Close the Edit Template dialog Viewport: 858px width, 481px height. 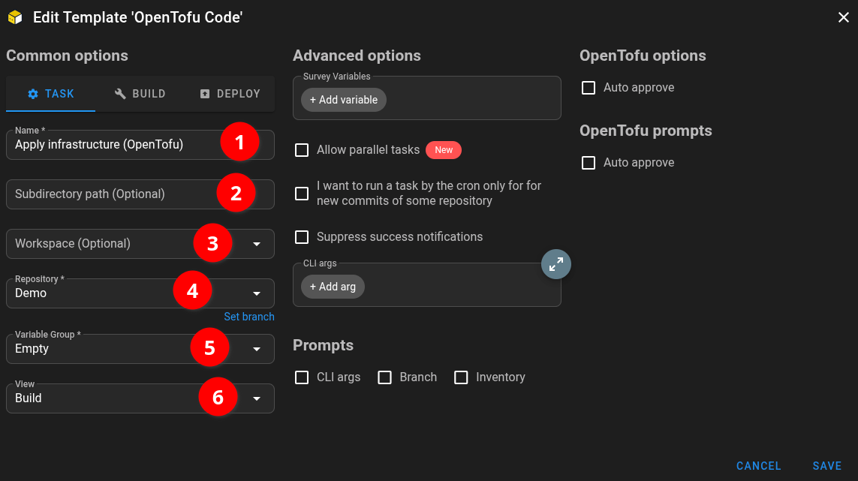pos(843,17)
